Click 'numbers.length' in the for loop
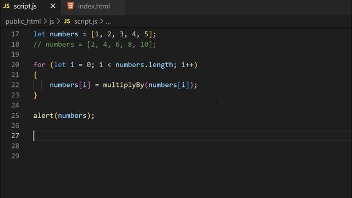This screenshot has height=198, width=352. (x=144, y=65)
